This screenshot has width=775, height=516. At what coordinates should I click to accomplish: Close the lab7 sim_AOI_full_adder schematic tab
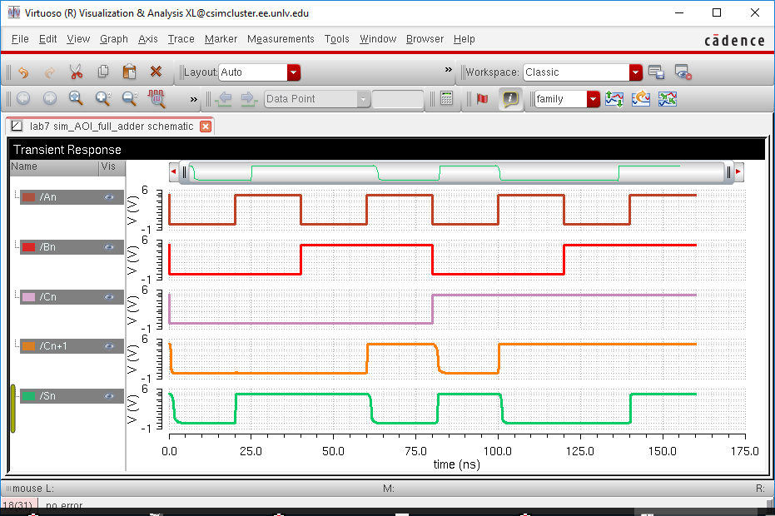[x=206, y=127]
